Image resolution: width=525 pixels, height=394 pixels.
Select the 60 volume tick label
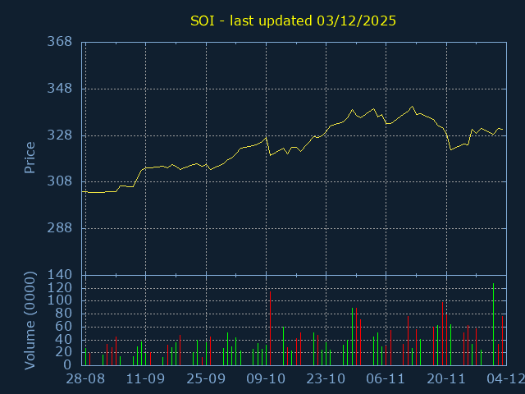pos(63,326)
